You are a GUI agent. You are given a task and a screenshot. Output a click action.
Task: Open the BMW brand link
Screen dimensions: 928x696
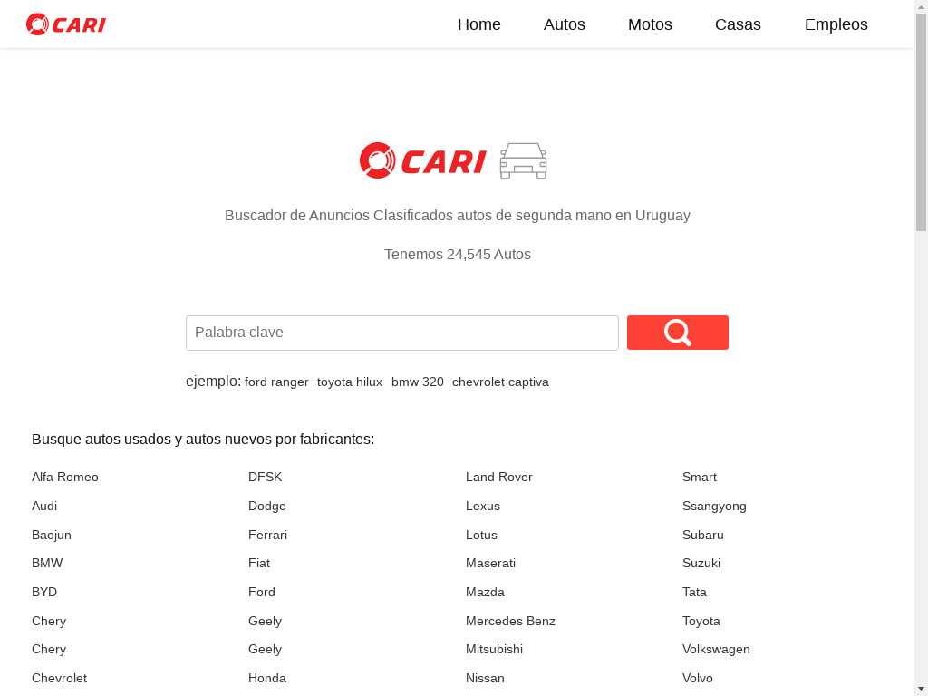[x=47, y=564]
